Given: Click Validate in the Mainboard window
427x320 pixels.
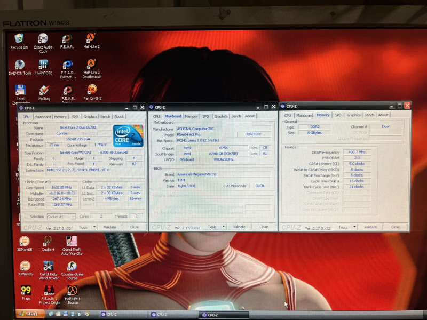Looking at the screenshot, I should [x=239, y=227].
